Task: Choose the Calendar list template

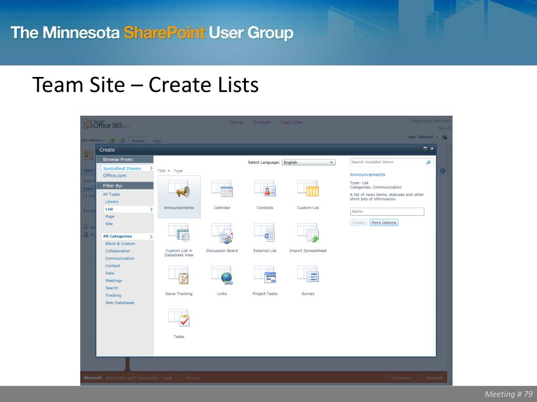Action: click(222, 188)
